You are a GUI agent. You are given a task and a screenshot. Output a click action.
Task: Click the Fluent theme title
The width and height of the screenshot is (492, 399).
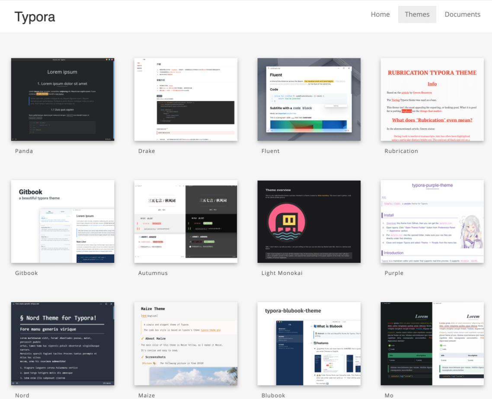click(x=270, y=151)
